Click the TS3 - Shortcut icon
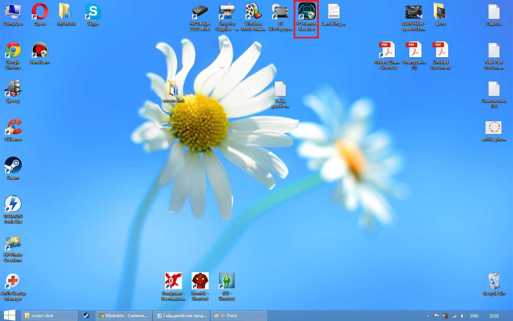 pos(227,287)
